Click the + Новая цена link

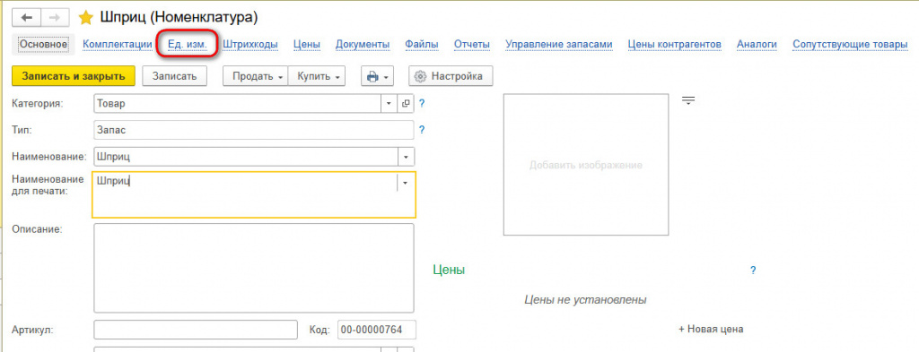click(711, 330)
